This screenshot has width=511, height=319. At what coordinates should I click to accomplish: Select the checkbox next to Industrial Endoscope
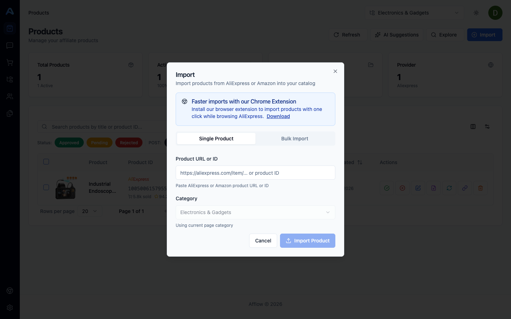tap(46, 187)
